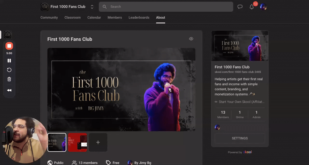Click the Helping artists description text

point(239,87)
